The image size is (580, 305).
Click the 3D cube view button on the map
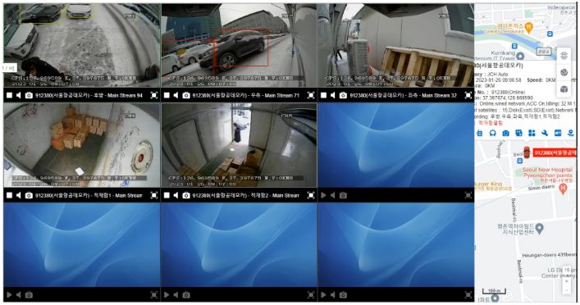[x=564, y=89]
